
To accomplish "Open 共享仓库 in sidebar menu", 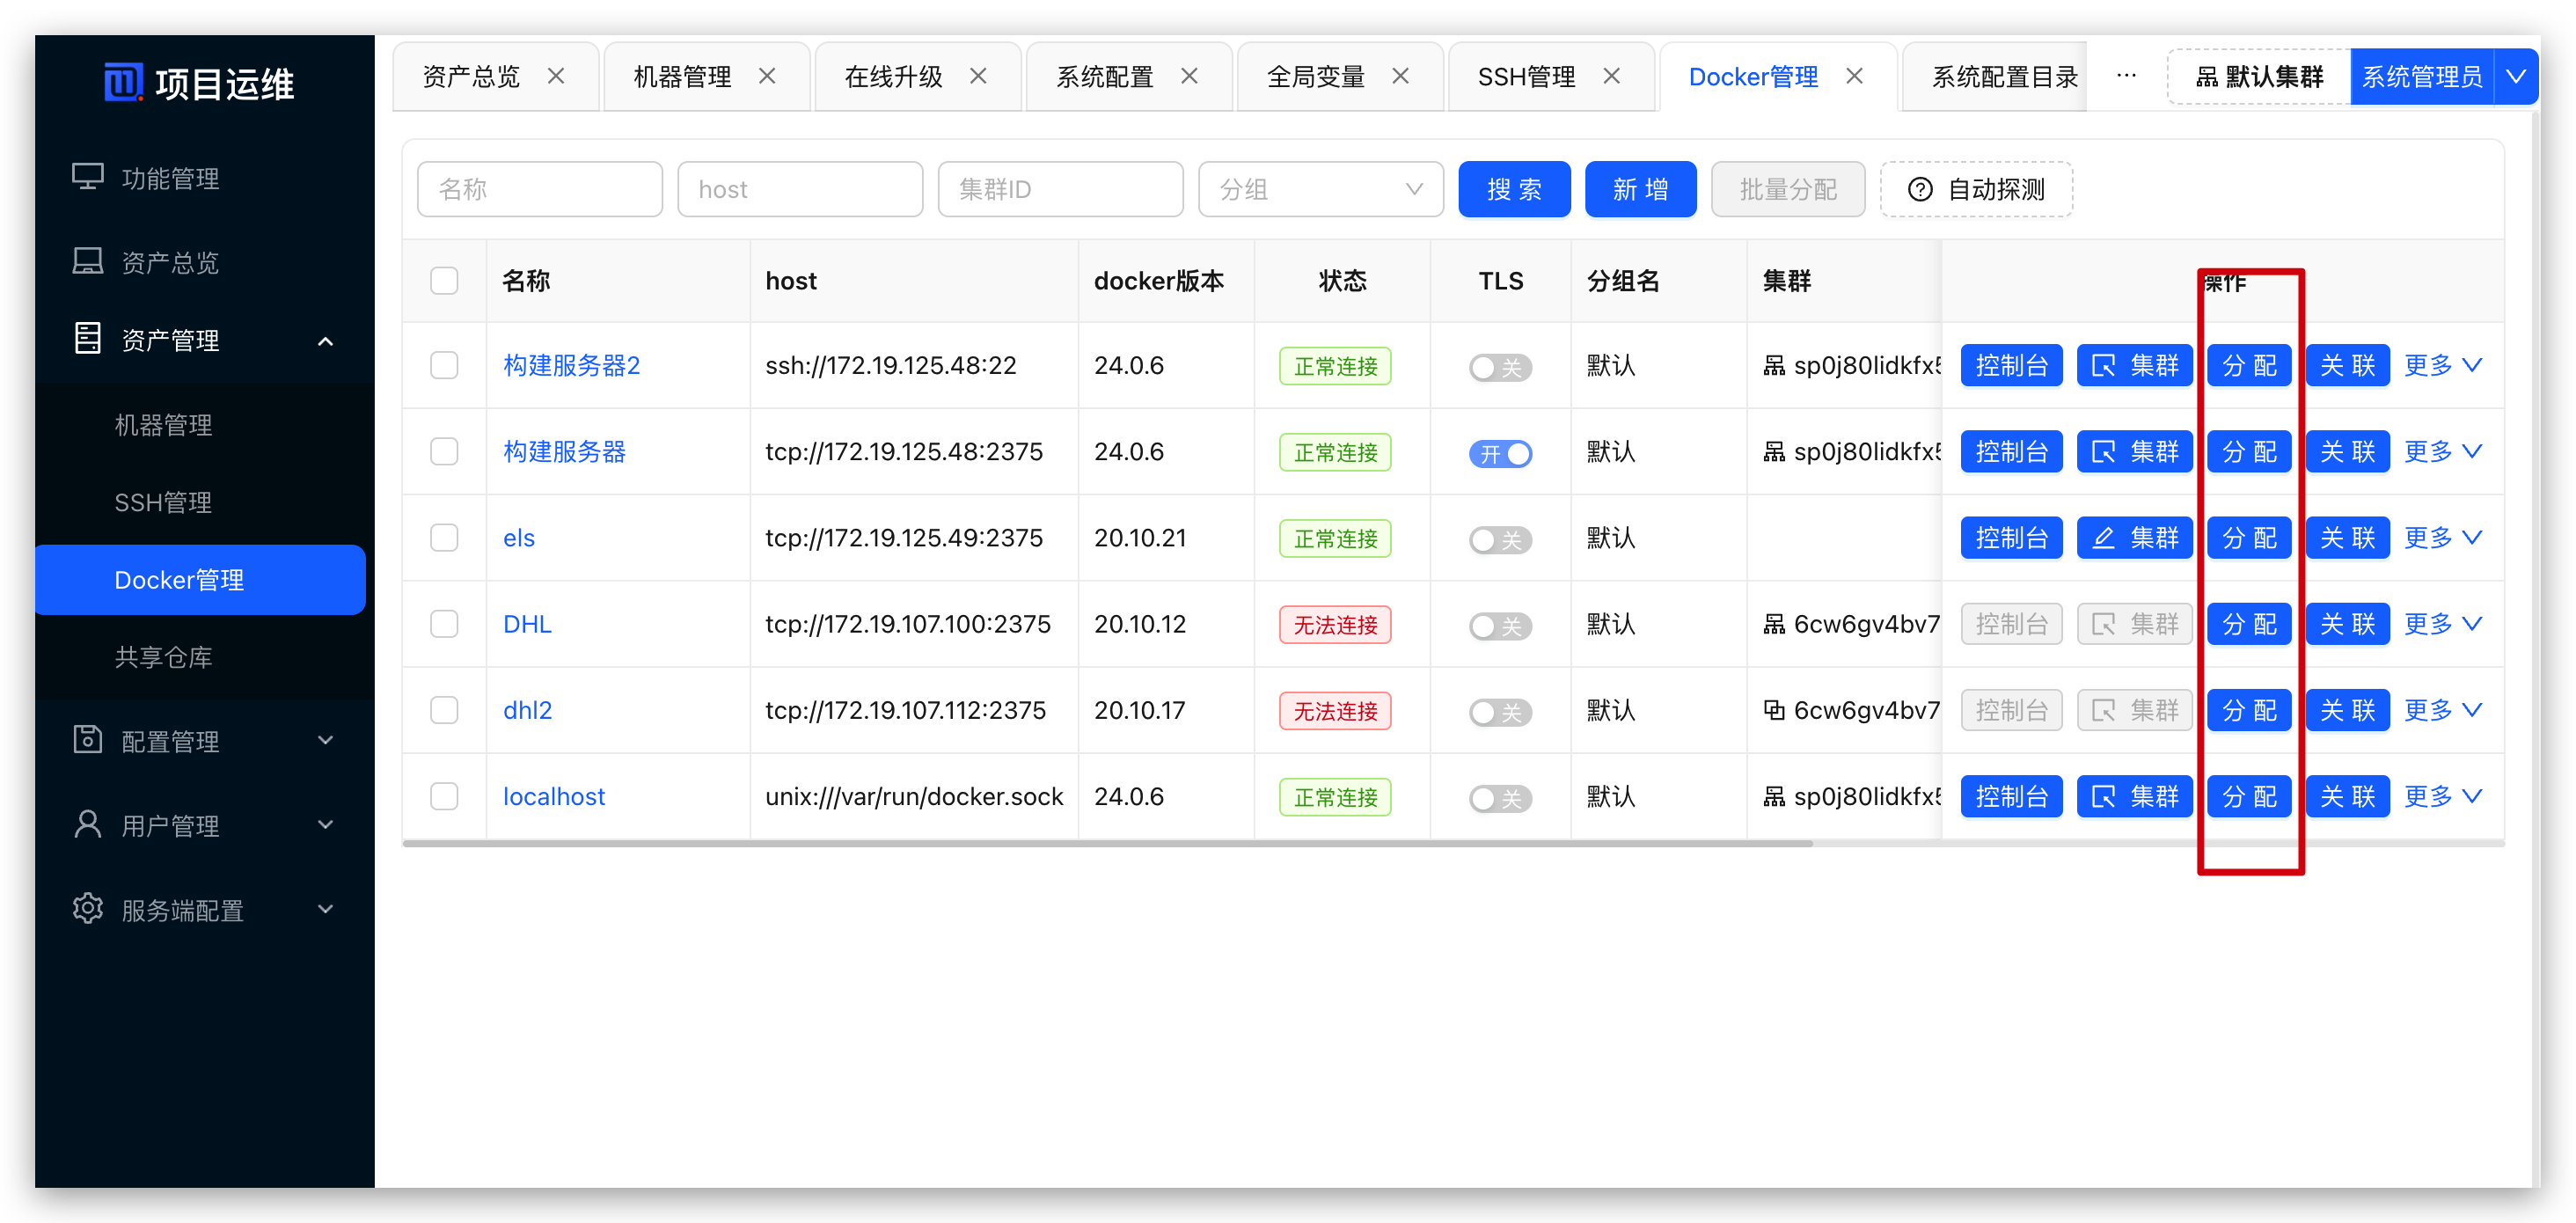I will tap(163, 657).
